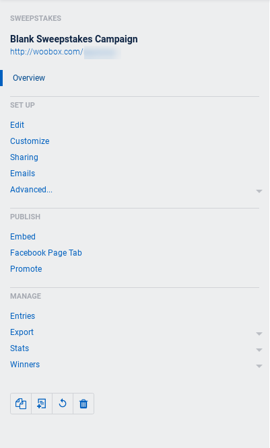Click the trash delete icon
This screenshot has height=448, width=270.
(x=83, y=404)
